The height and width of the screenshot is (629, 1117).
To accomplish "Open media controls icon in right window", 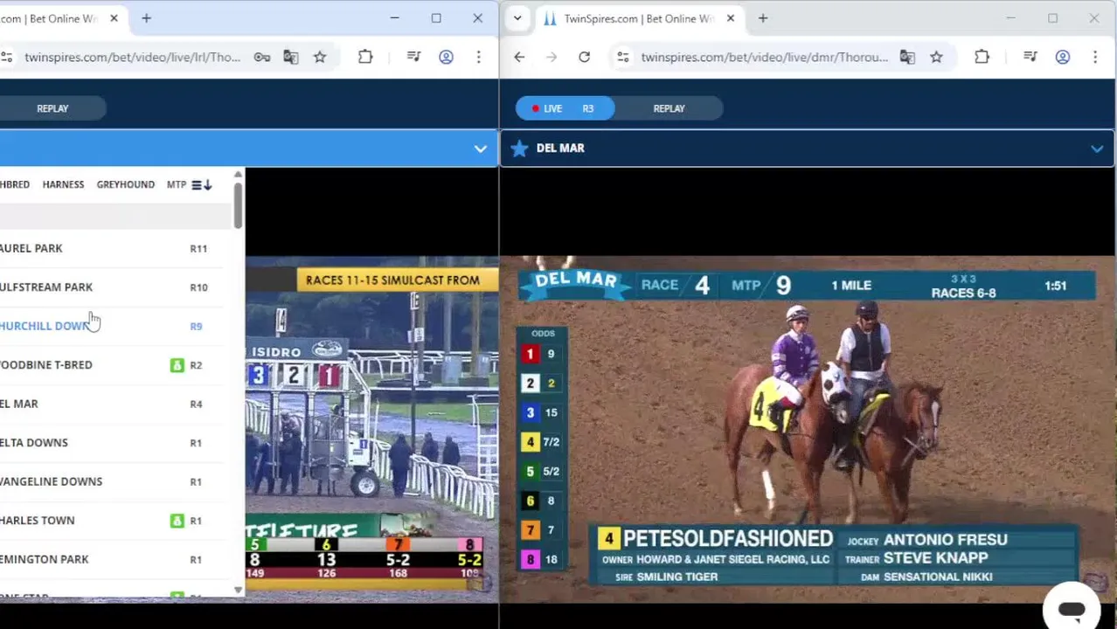I will 1030,58.
